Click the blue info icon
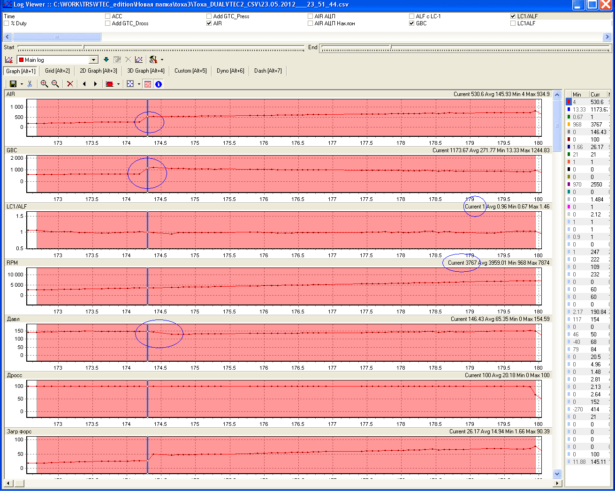The height and width of the screenshot is (491, 615). [x=159, y=84]
